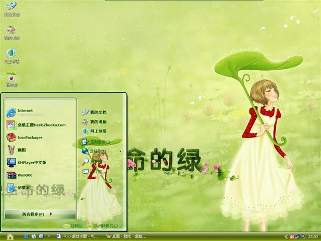
Task: Open the 我的文档 desktop icon
Action: click(12, 9)
